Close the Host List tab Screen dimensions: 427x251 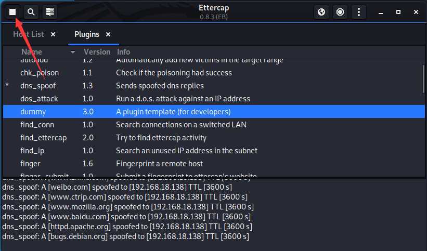pyautogui.click(x=53, y=34)
